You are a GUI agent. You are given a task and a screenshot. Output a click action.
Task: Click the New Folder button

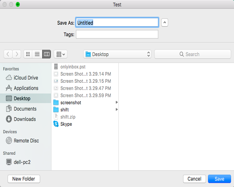point(24,179)
